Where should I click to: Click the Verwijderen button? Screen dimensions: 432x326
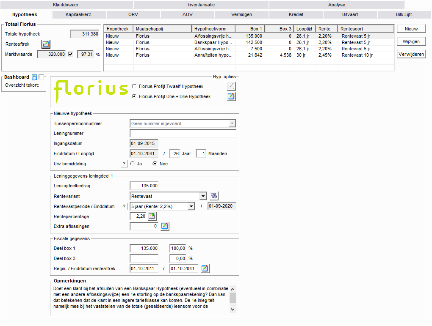[x=411, y=54]
